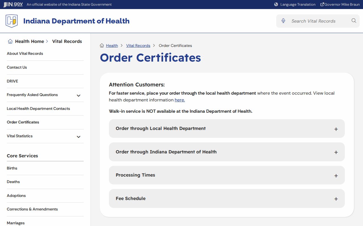363x226 pixels.
Task: Click the microphone voice search icon
Action: (x=283, y=21)
